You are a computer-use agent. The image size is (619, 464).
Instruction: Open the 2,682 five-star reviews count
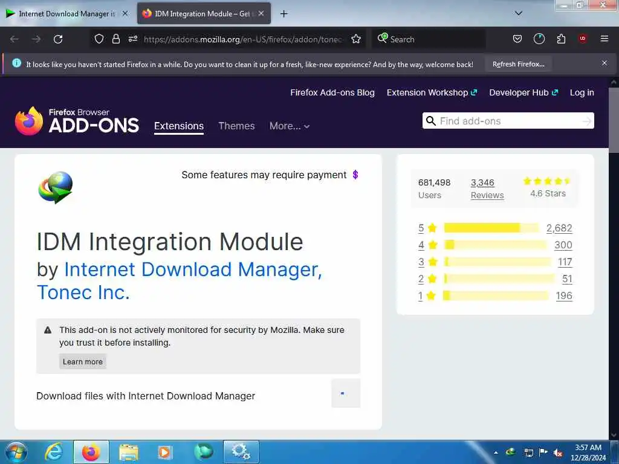(559, 228)
